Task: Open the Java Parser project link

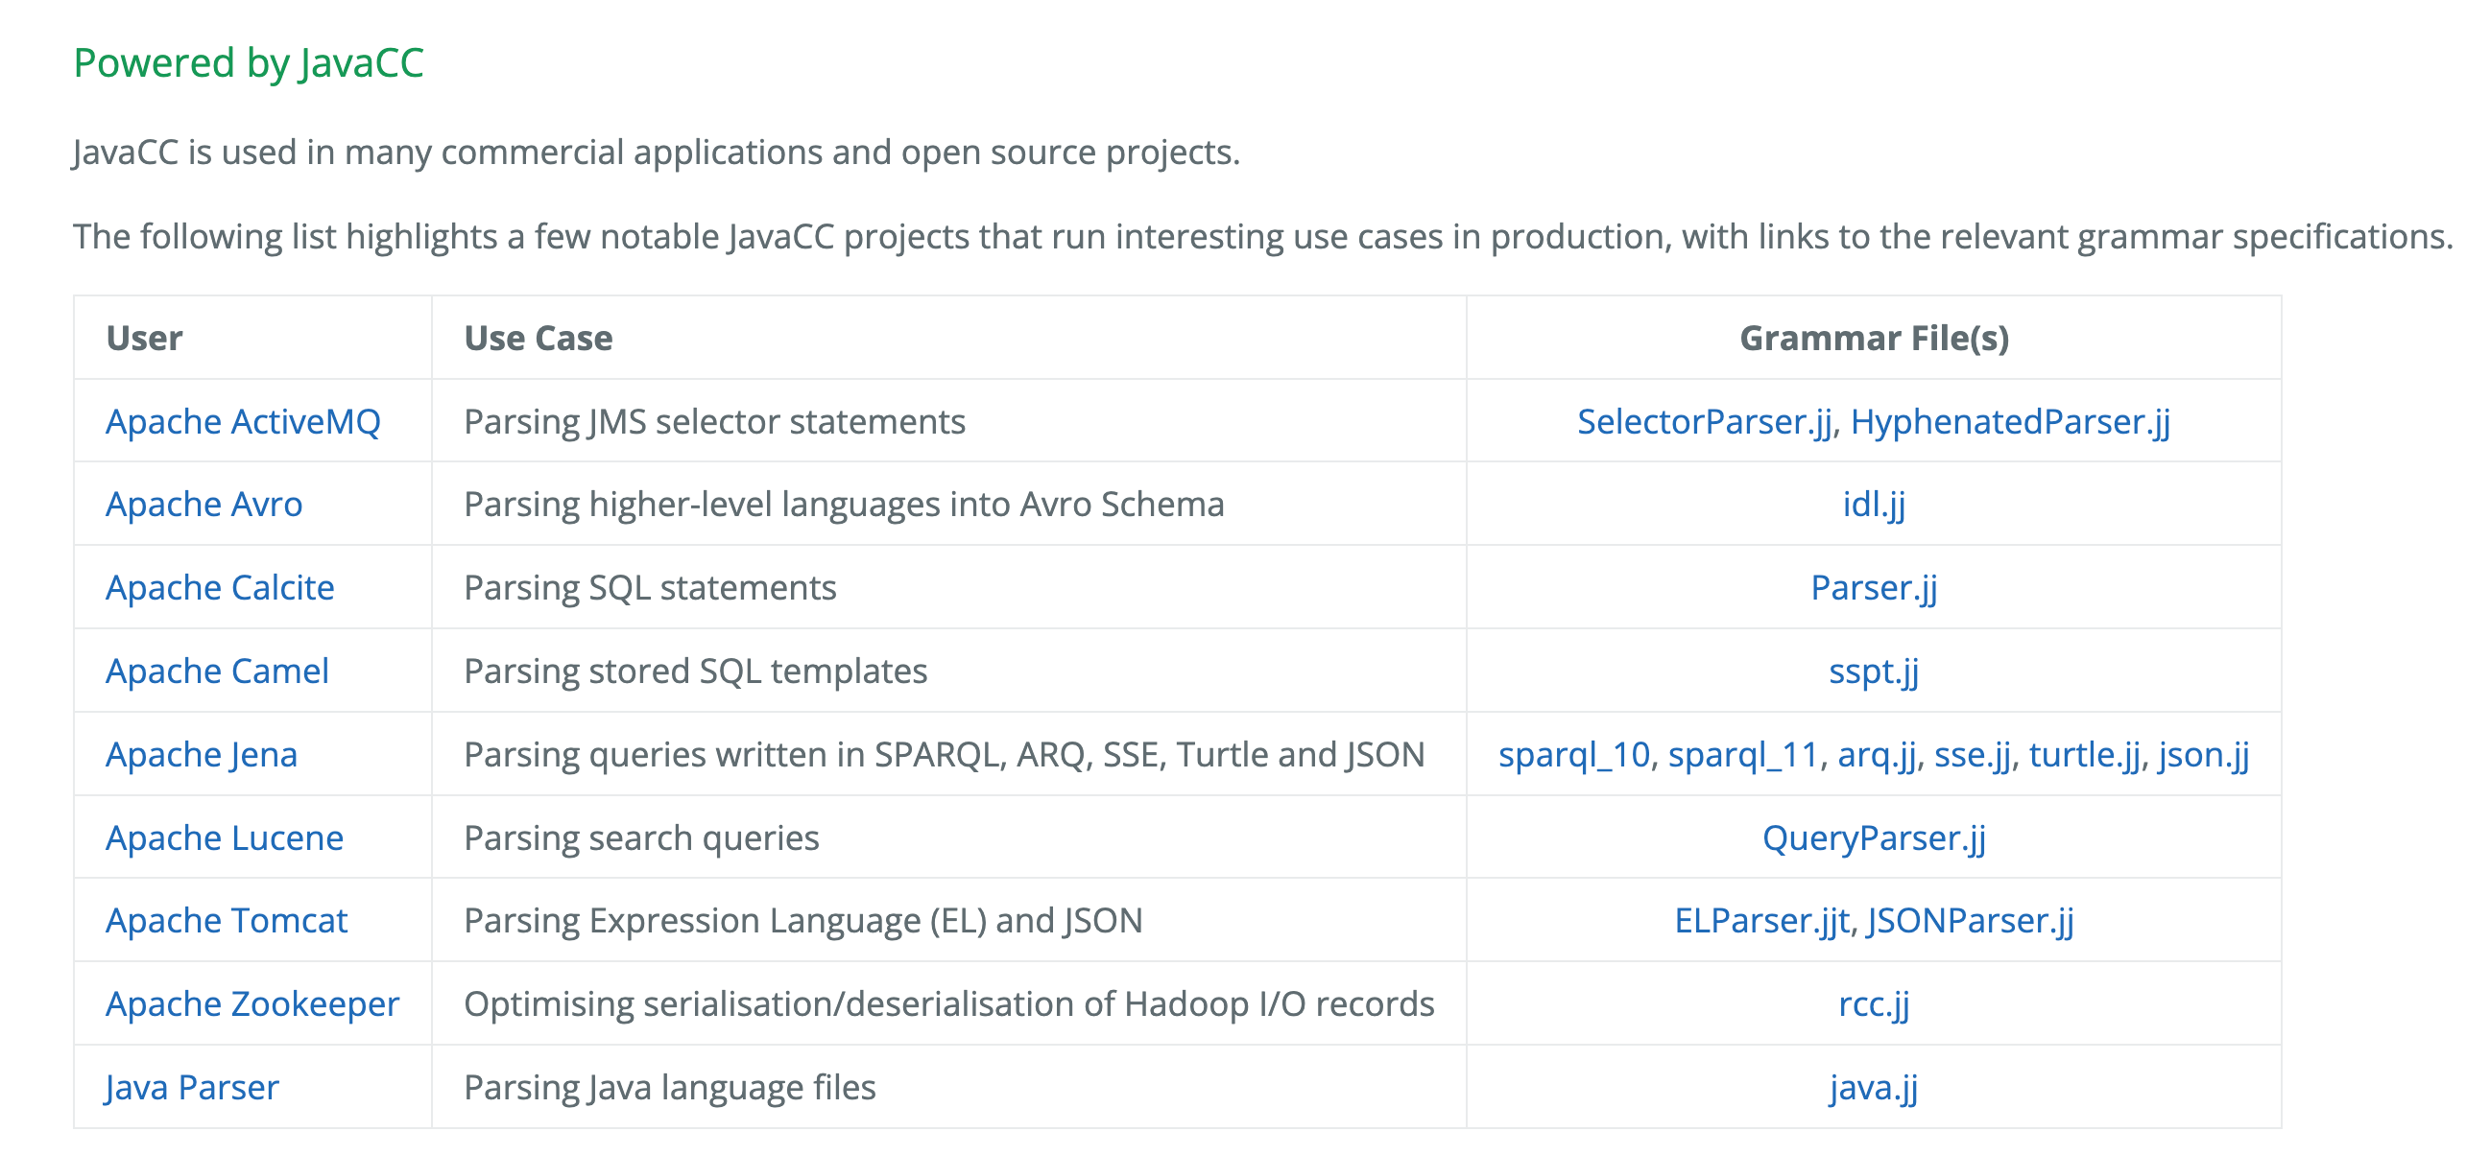Action: tap(191, 1089)
